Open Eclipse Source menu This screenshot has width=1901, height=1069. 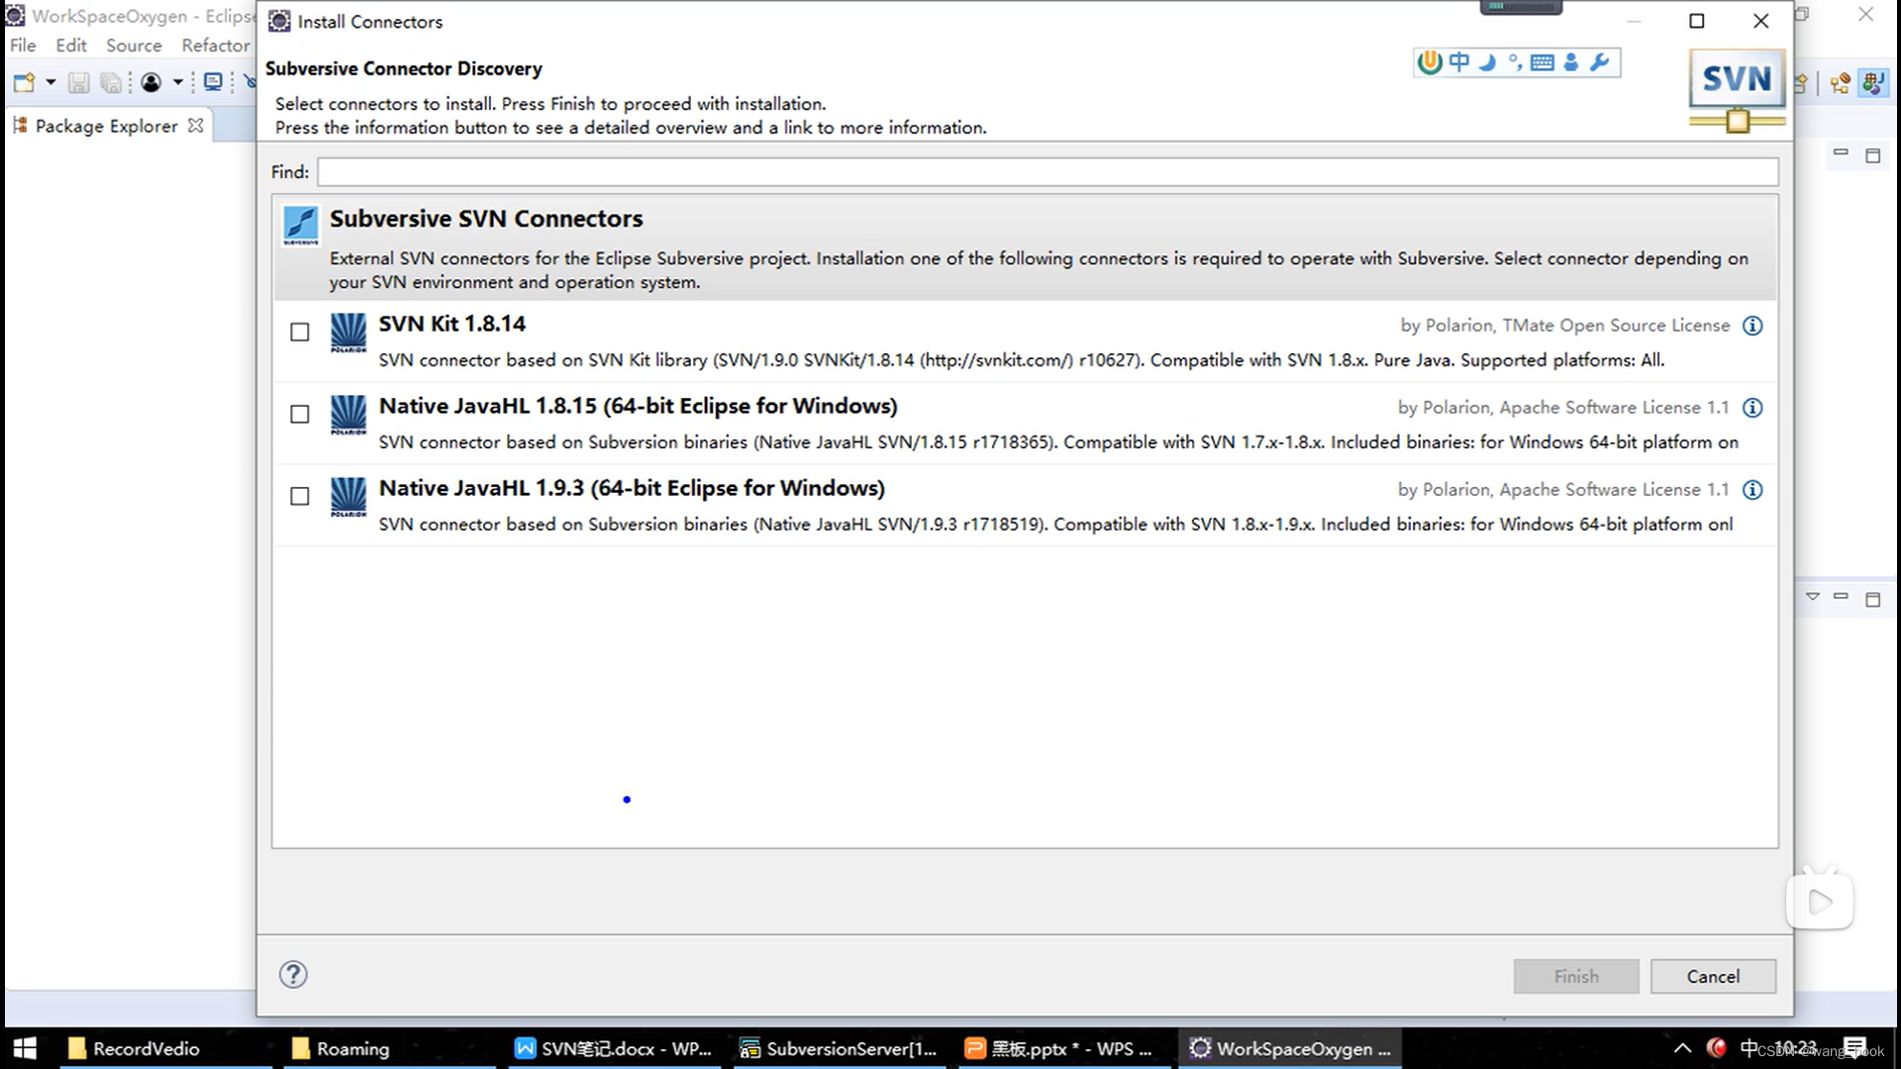(134, 46)
